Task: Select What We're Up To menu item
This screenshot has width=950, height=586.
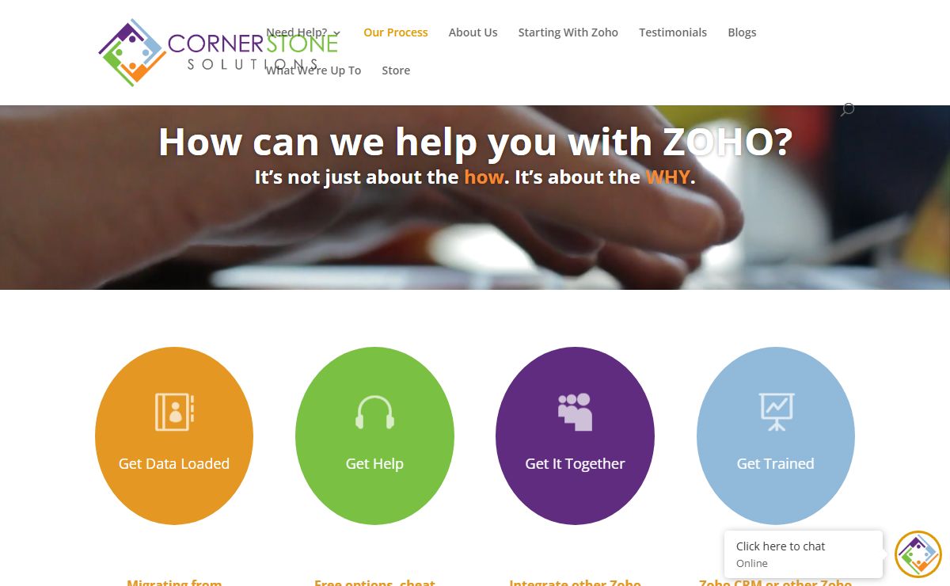Action: pos(313,70)
